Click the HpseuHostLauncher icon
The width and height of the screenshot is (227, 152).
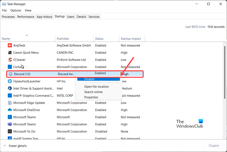coord(10,81)
